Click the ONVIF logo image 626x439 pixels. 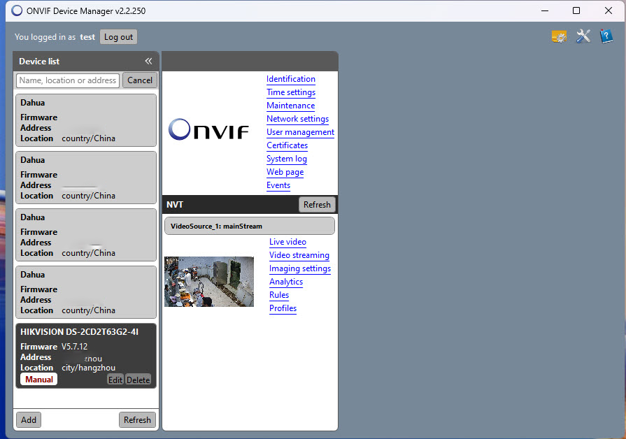click(208, 129)
